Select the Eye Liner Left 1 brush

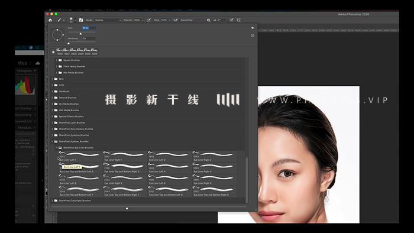click(x=80, y=156)
